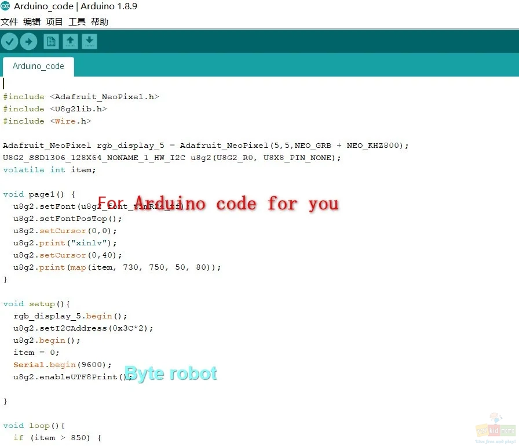Click the 'Arduino_code | Arduino 1.8.9' window title

click(75, 6)
